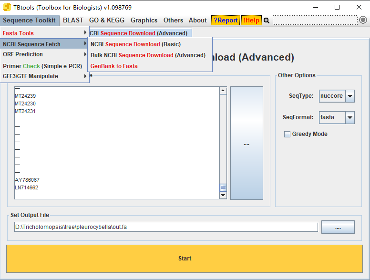Click the !Help button
Screen dimensions: 370x280
251,21
